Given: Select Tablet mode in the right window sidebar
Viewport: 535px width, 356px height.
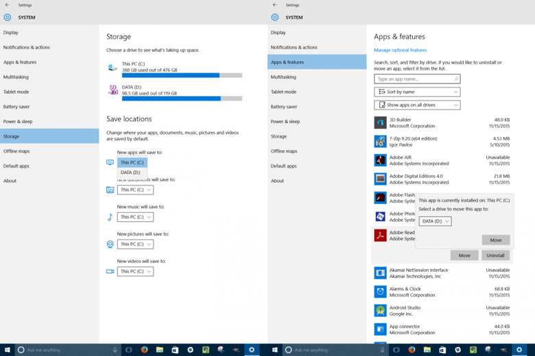Looking at the screenshot, I should pyautogui.click(x=317, y=92).
